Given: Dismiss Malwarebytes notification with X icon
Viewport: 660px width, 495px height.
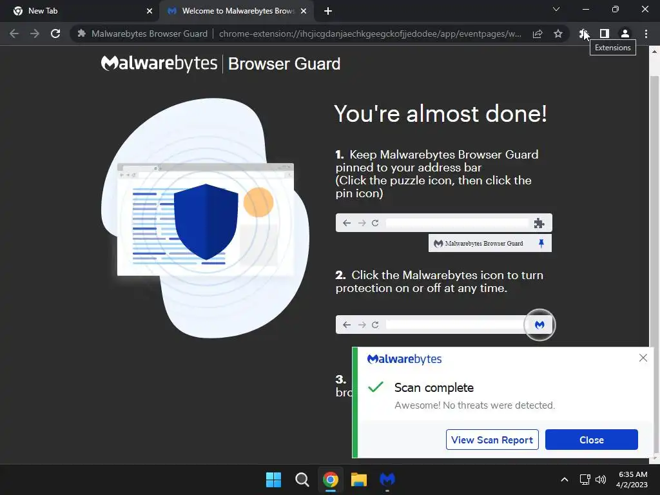Looking at the screenshot, I should tap(643, 358).
